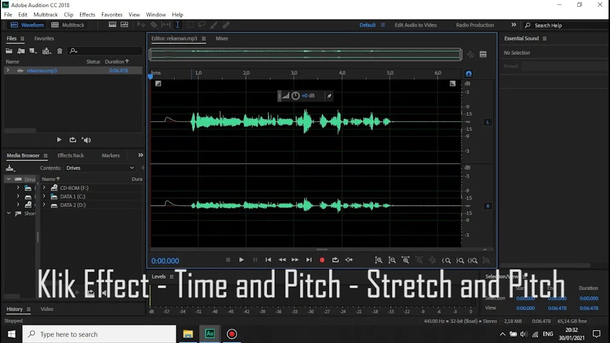Open File icon in Files panel
The width and height of the screenshot is (610, 343).
tap(9, 51)
